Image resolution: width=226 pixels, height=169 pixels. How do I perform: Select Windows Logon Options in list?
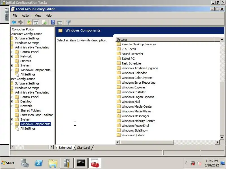tap(138, 97)
